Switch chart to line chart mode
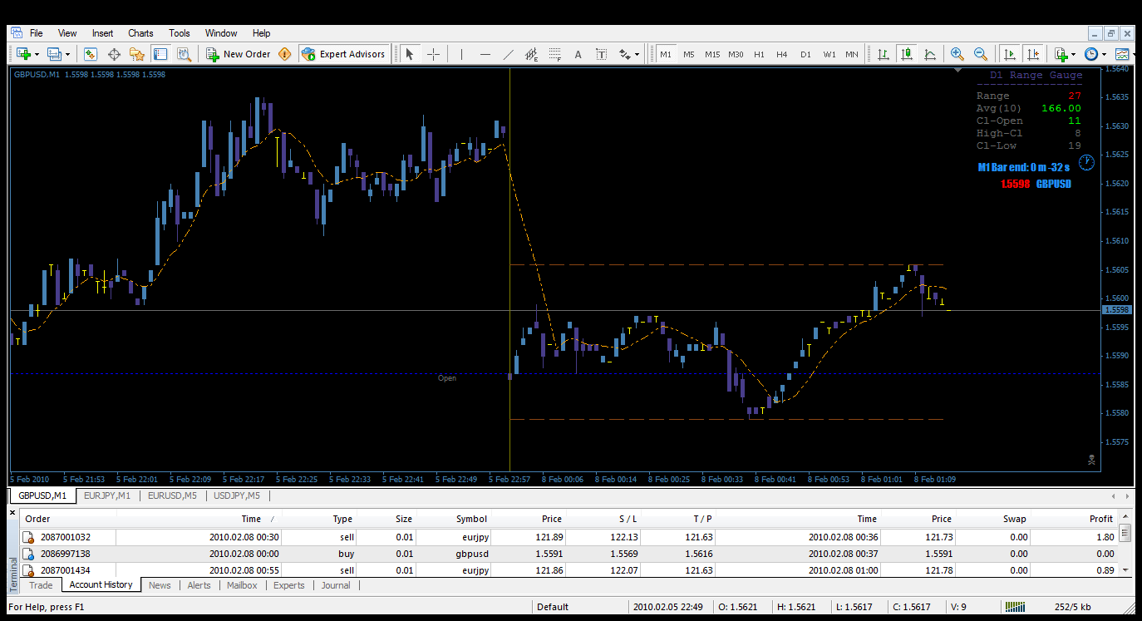 (x=930, y=54)
